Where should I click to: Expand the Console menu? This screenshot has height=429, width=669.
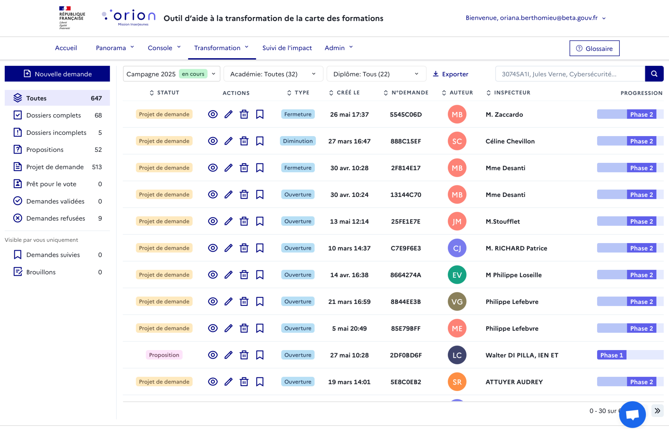(x=164, y=48)
